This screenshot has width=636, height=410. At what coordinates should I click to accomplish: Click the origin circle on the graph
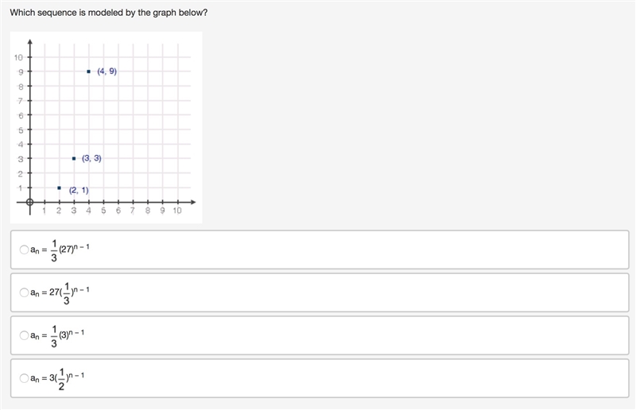point(29,202)
